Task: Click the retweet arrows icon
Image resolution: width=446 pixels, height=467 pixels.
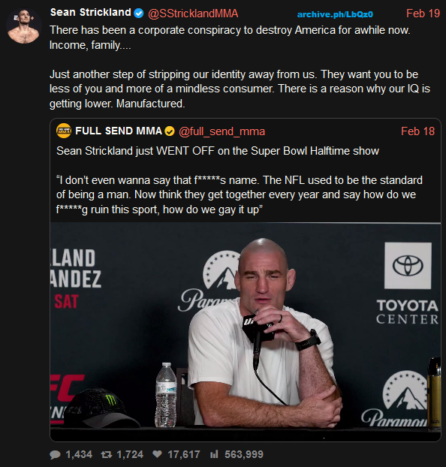Action: point(107,454)
